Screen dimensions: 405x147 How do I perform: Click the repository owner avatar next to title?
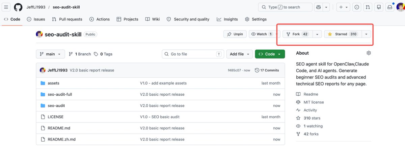pyautogui.click(x=39, y=34)
